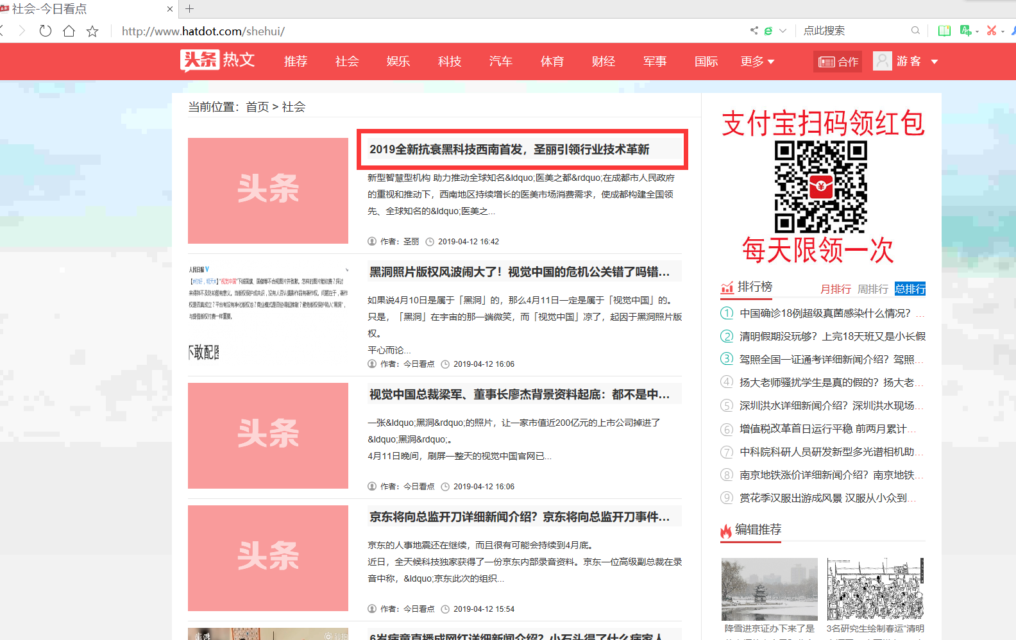The height and width of the screenshot is (640, 1016).
Task: Click the Alipay QR code image
Action: 820,187
